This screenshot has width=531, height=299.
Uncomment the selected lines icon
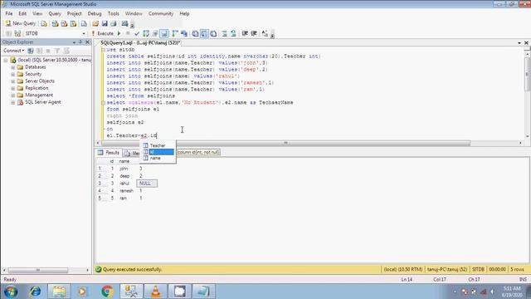pos(233,33)
